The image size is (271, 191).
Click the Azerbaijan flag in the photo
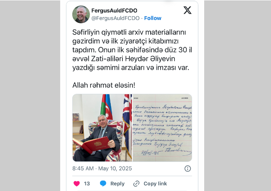(106, 107)
